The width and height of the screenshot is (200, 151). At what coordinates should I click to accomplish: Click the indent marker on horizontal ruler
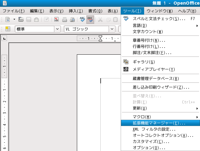(x=101, y=38)
